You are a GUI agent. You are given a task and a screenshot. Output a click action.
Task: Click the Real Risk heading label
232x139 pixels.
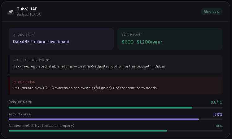click(x=27, y=82)
